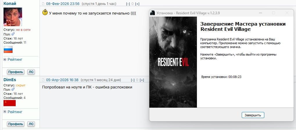This screenshot has height=130, width=296.
Task: Open post date 08-Фев-2026 23:56 link
Action: (x=63, y=4)
